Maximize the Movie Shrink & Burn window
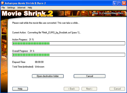This screenshot has width=127, height=93. [119, 3]
